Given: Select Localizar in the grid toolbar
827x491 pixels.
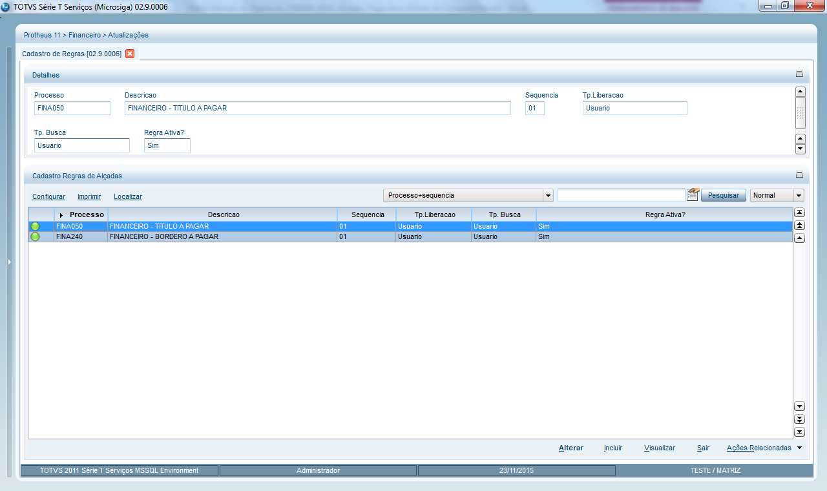Looking at the screenshot, I should (x=127, y=196).
